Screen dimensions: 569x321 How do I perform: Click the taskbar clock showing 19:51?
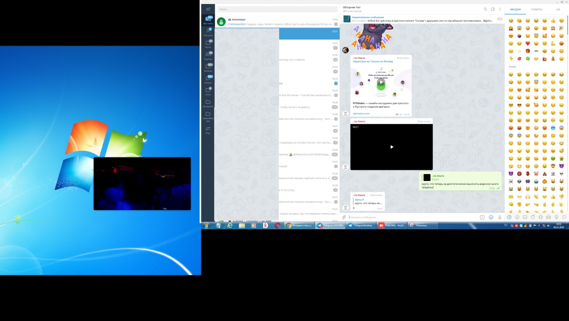point(559,225)
